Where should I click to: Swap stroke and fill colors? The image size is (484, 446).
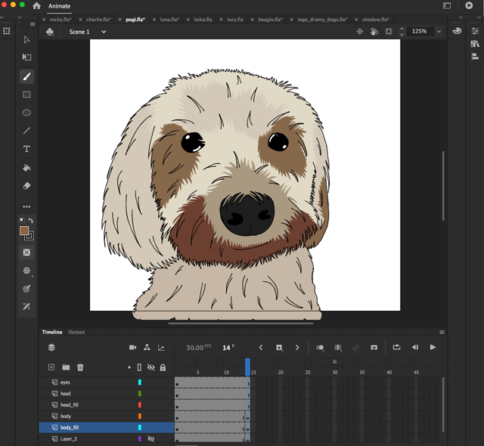coord(31,220)
